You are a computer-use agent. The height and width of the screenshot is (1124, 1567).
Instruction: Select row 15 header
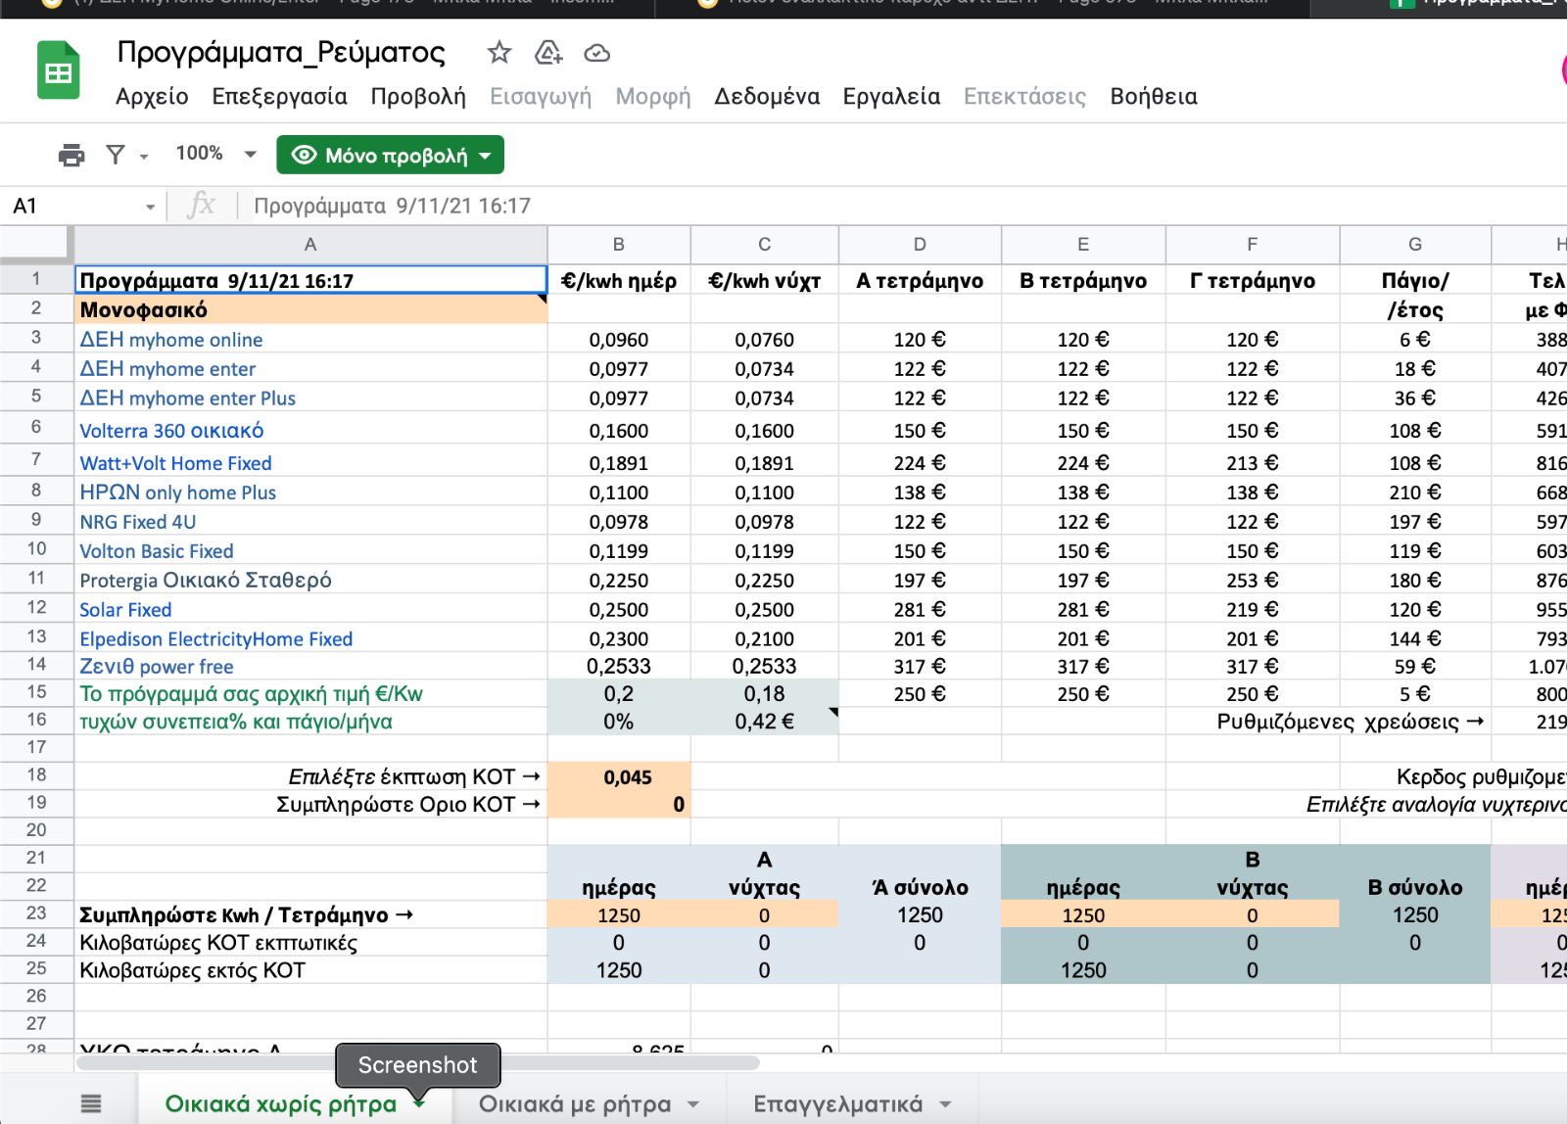(x=36, y=692)
